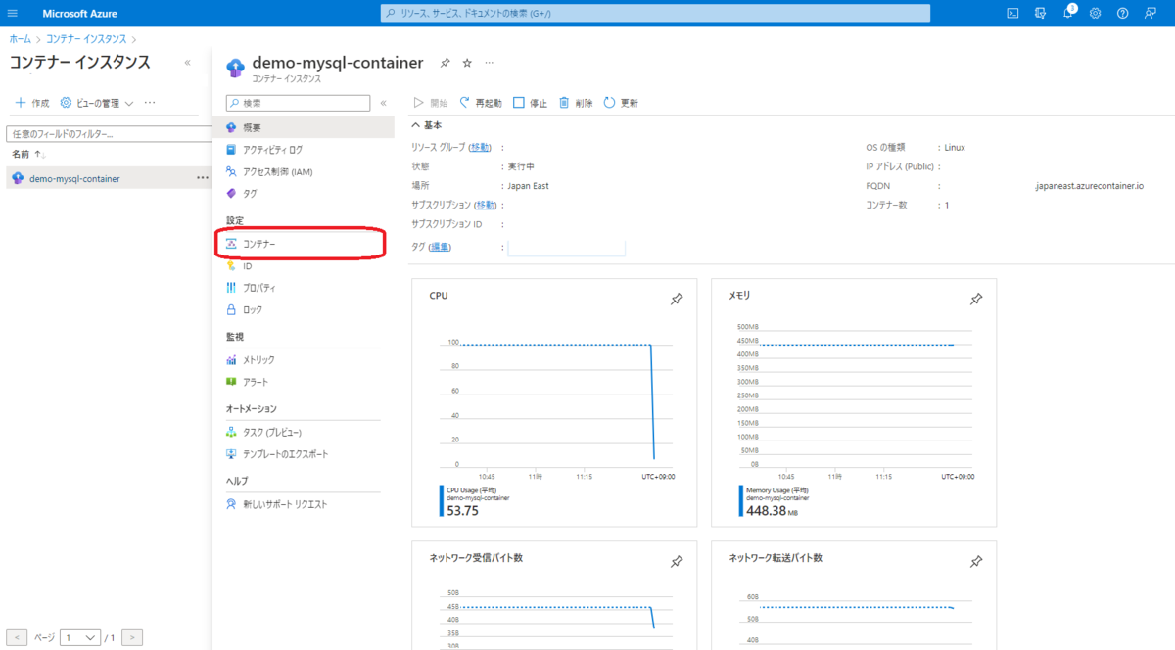Open more commands ellipsis beside ビューの管理
Viewport: 1175px width, 650px height.
(150, 103)
